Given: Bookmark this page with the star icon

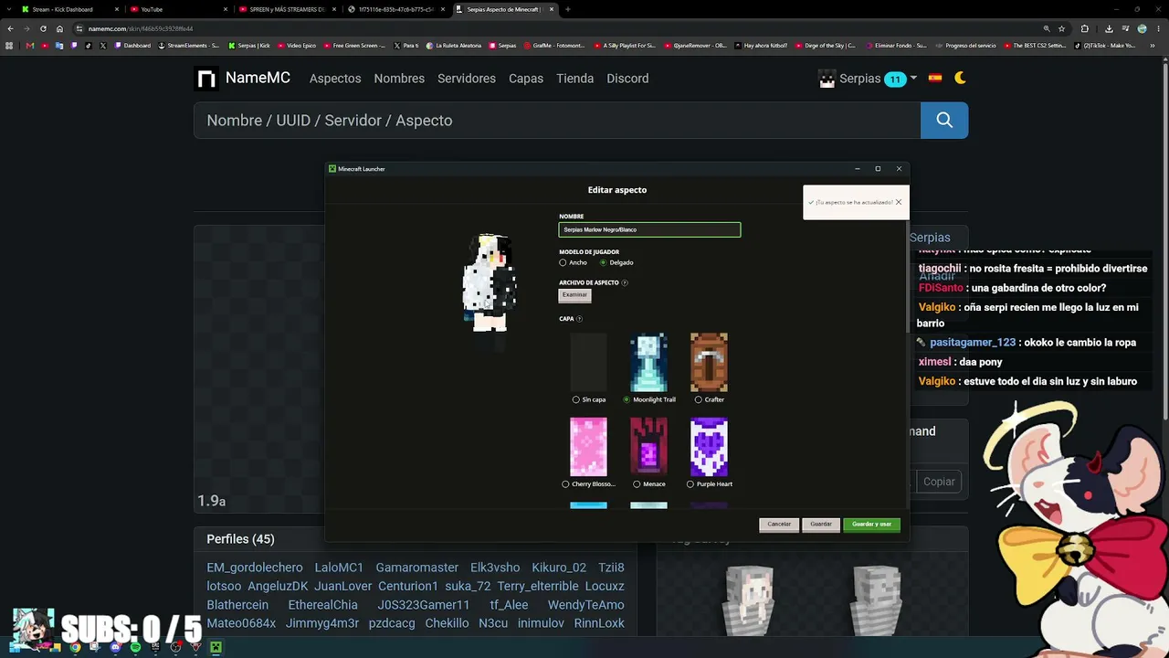Looking at the screenshot, I should [1061, 28].
